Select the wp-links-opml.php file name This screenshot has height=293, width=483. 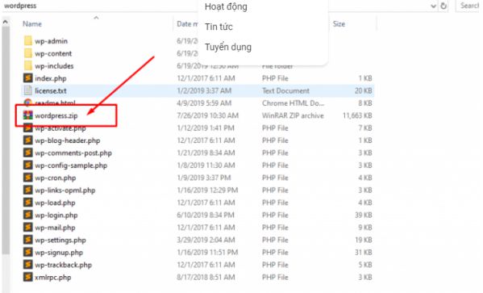point(65,190)
